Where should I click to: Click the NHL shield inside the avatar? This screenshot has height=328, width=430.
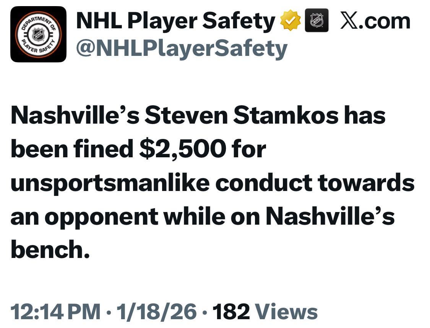click(x=38, y=34)
